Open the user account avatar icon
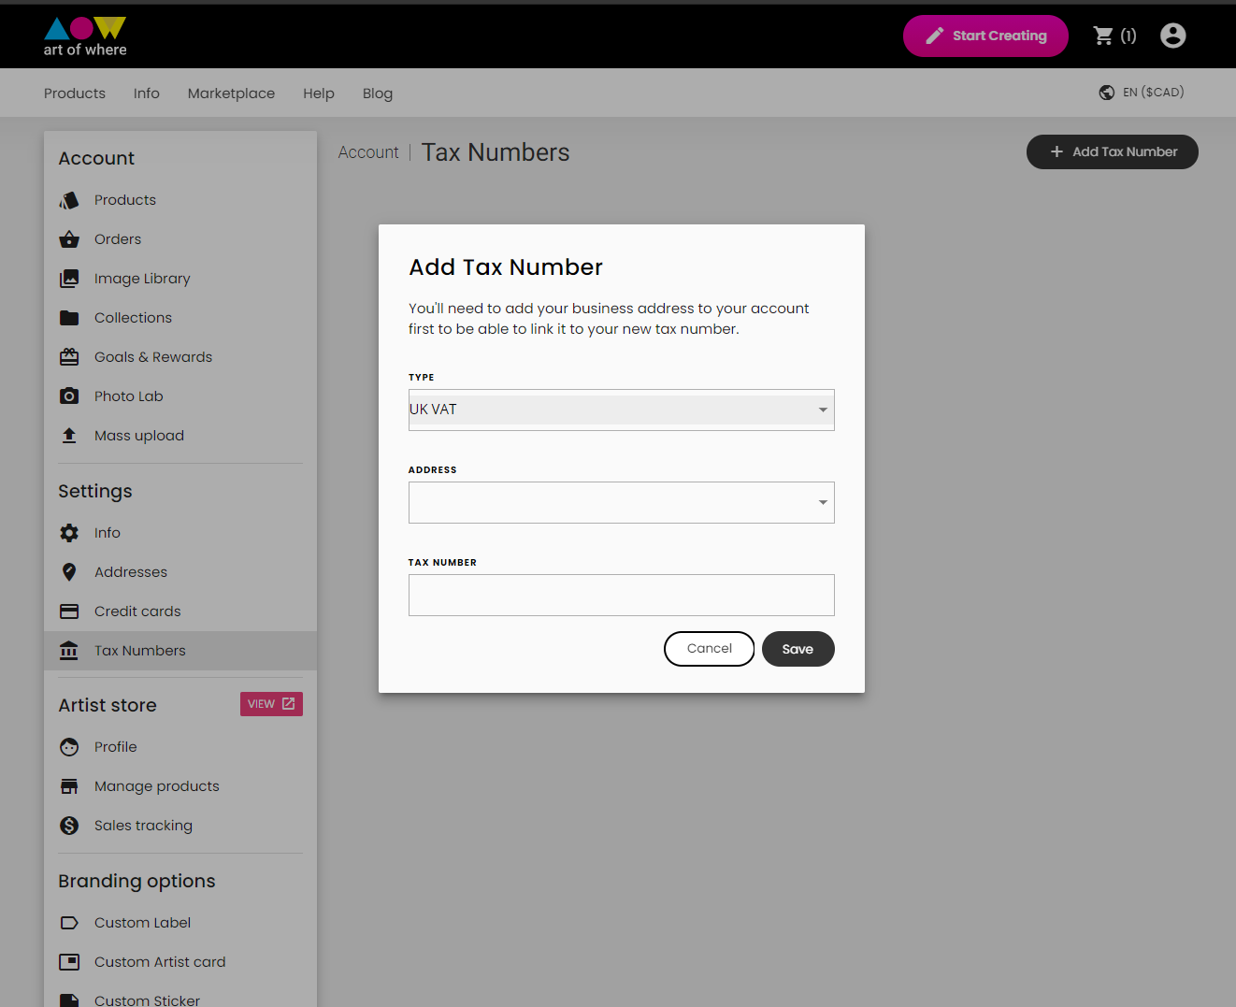This screenshot has height=1007, width=1236. [1172, 36]
